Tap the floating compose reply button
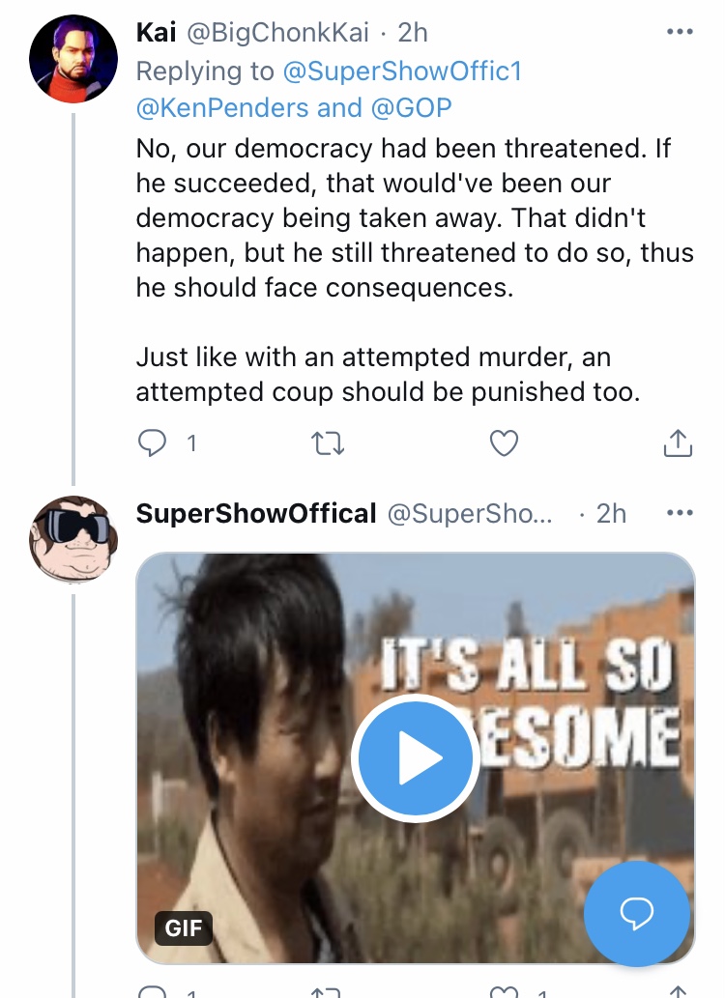725x998 pixels. [x=637, y=913]
